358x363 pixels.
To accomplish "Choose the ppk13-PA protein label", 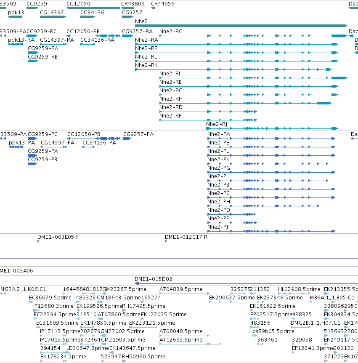I will pyautogui.click(x=22, y=143).
